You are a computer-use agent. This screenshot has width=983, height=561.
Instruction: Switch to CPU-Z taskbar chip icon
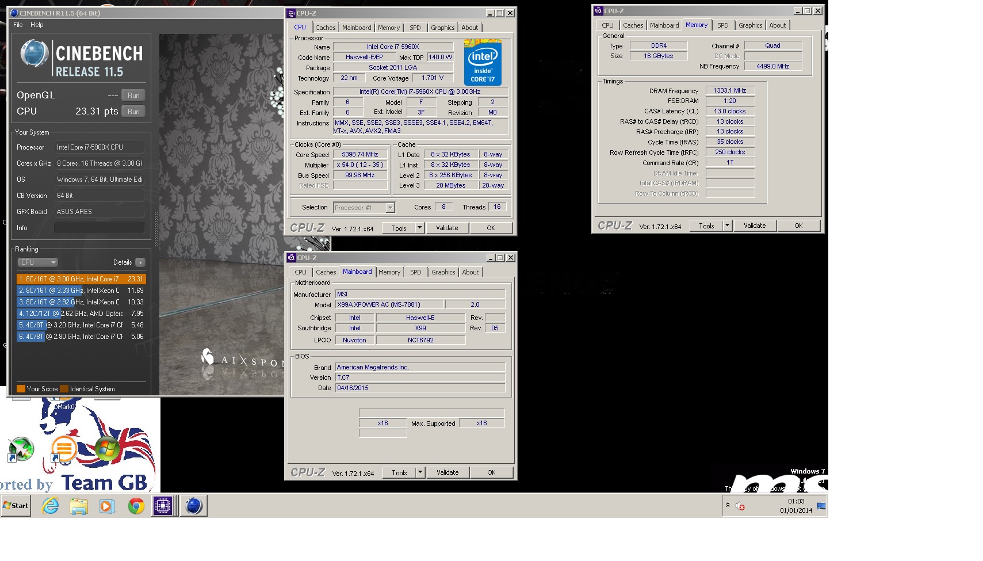(163, 506)
